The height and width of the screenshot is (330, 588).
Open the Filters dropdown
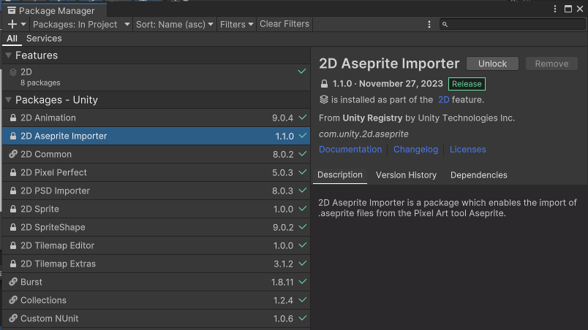pyautogui.click(x=236, y=24)
